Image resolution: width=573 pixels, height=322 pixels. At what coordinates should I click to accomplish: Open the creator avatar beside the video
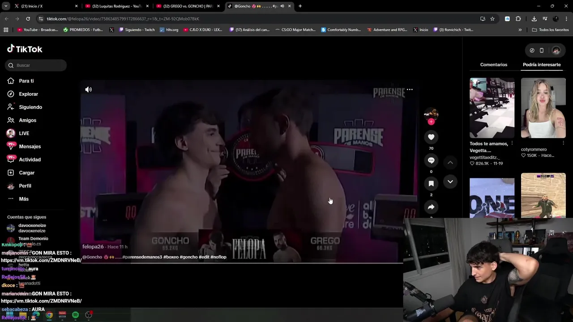(431, 114)
